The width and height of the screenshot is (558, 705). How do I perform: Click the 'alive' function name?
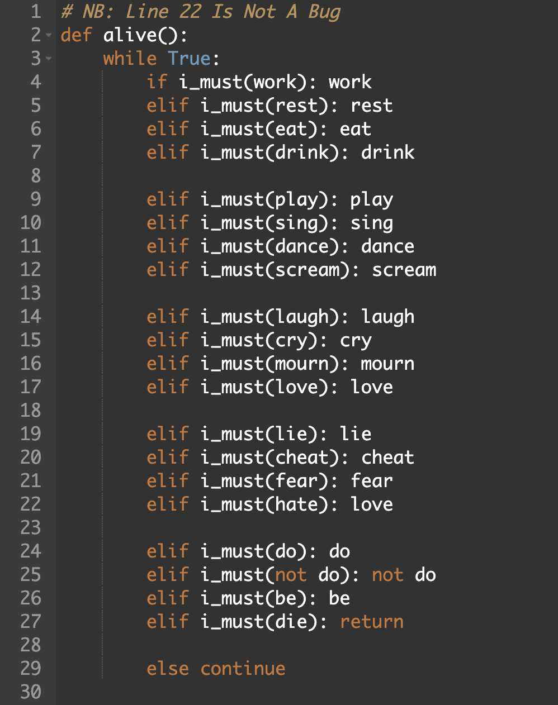[130, 35]
